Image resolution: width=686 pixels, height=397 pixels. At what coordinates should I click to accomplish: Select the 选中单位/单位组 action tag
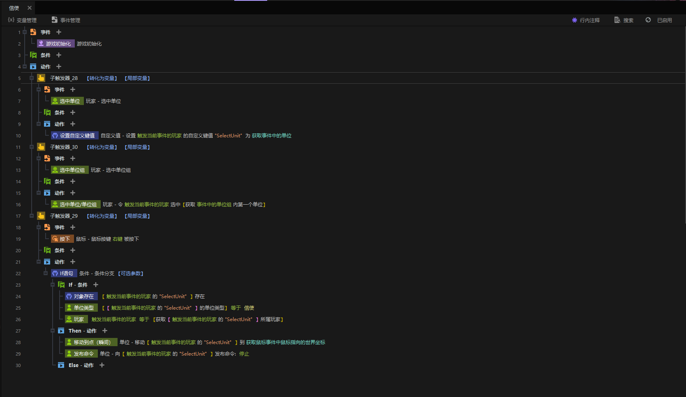pos(76,204)
